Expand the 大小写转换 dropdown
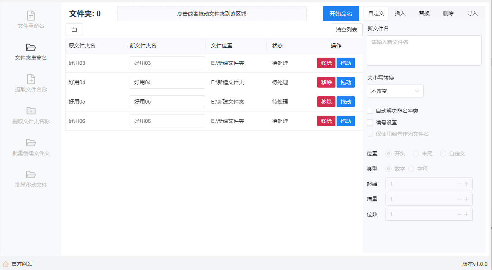The image size is (492, 270). [395, 91]
